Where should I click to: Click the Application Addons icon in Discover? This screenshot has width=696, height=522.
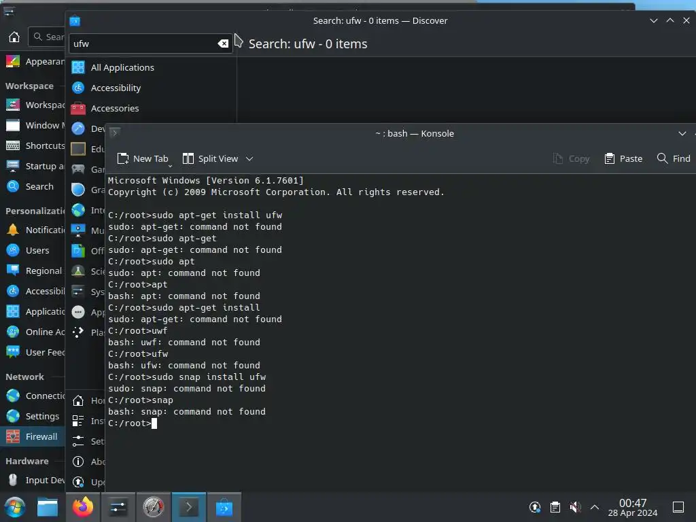(x=78, y=312)
